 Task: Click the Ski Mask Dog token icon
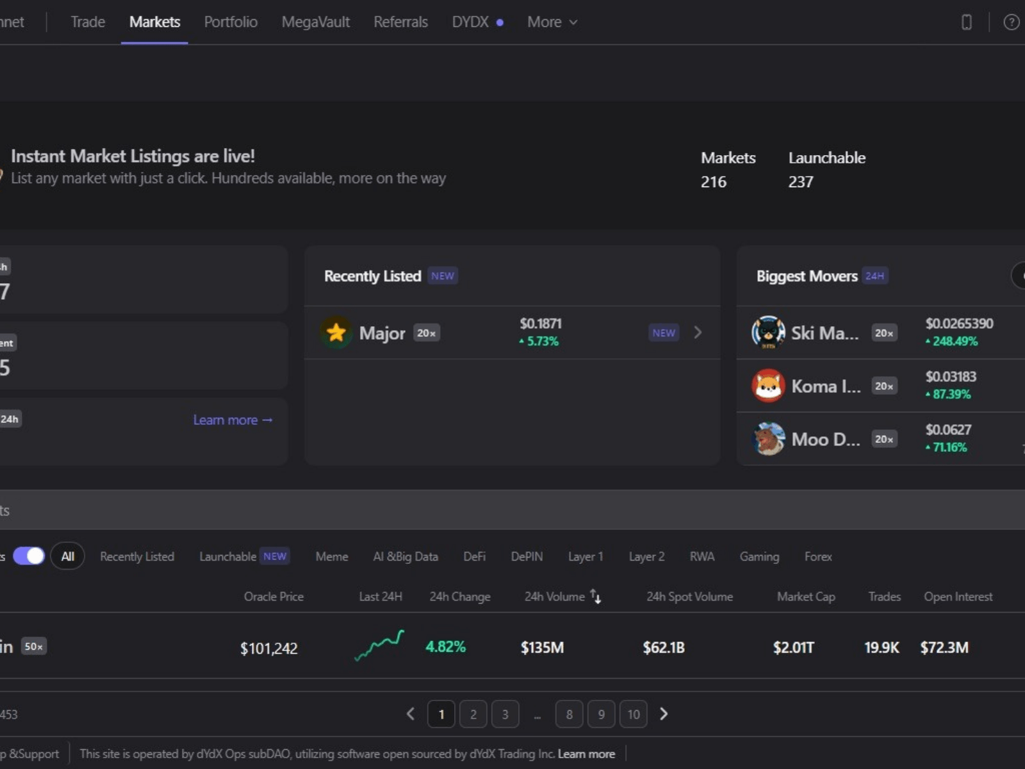coord(768,332)
